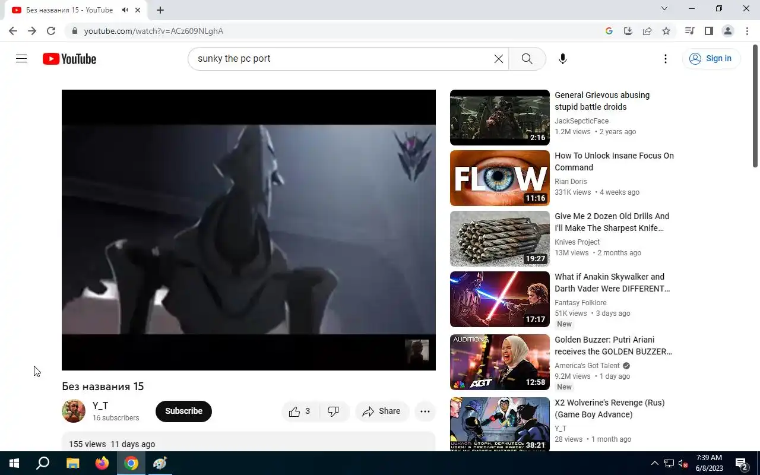Start voice search with microphone icon
This screenshot has height=475, width=760.
(x=563, y=59)
